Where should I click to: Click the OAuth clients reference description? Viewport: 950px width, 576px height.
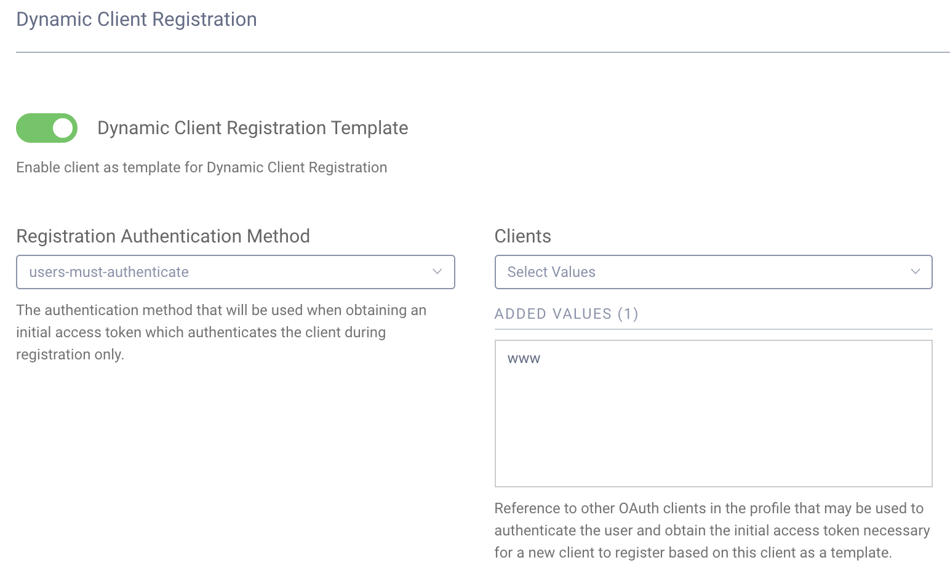[x=712, y=530]
